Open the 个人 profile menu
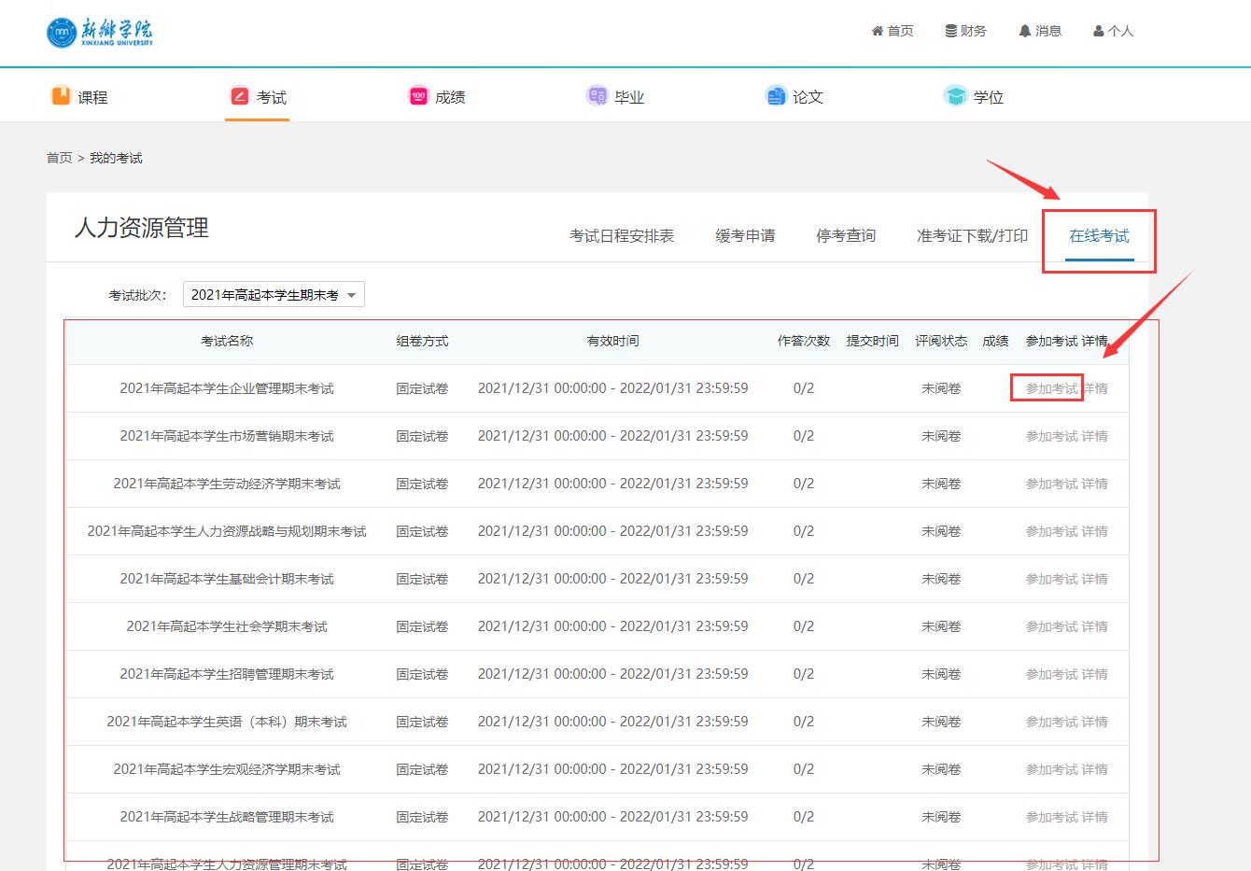The width and height of the screenshot is (1251, 871). [1113, 31]
